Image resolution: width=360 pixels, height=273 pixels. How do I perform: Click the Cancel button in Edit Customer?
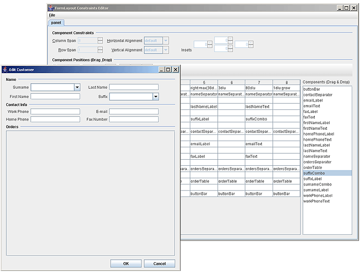159,264
